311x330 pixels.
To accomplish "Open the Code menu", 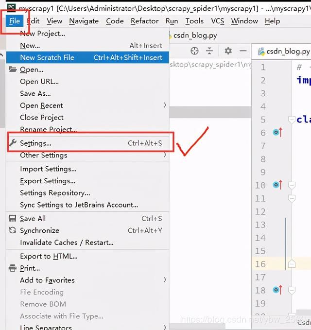I will (x=115, y=21).
